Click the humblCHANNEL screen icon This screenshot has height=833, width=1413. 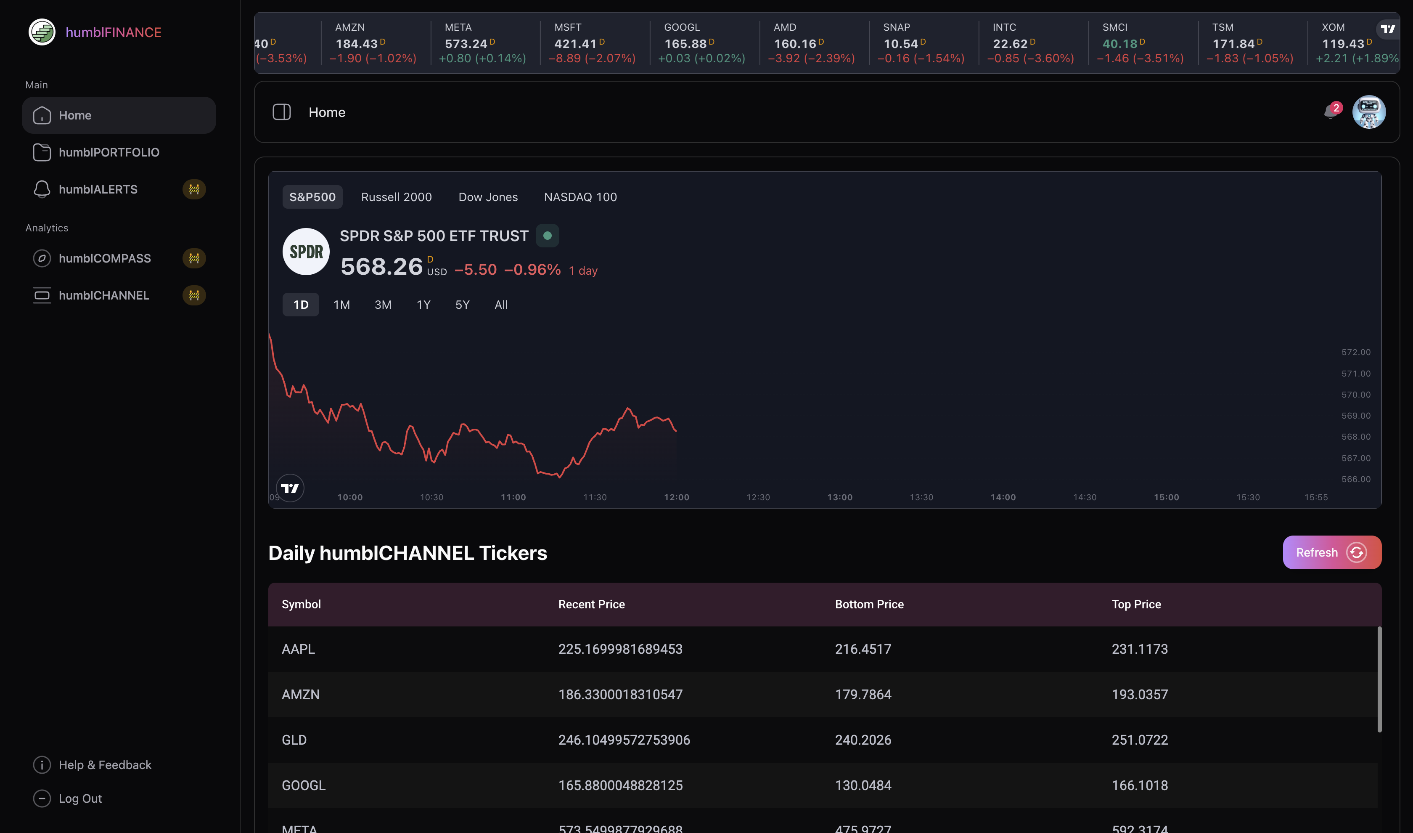pos(42,295)
